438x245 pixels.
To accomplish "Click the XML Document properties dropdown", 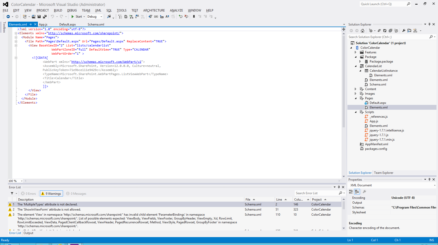I will pyautogui.click(x=392, y=185).
